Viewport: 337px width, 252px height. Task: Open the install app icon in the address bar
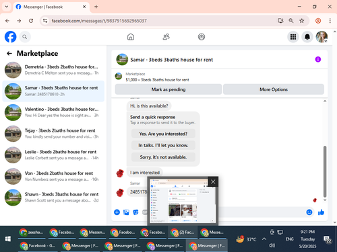[x=280, y=21]
